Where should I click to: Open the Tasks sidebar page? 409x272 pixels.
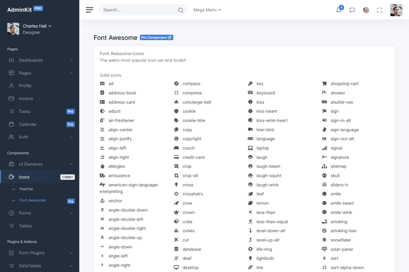tap(40, 112)
